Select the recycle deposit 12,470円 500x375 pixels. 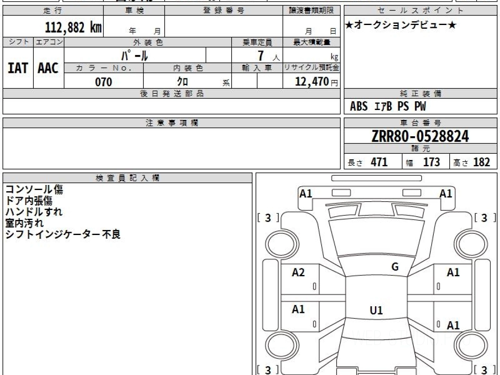pyautogui.click(x=316, y=82)
